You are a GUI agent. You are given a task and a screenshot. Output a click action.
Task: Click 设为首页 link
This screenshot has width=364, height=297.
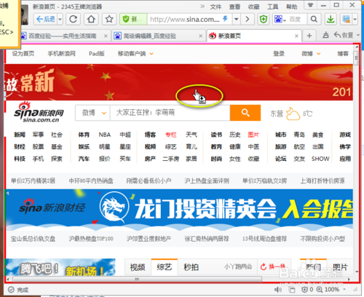coord(23,54)
